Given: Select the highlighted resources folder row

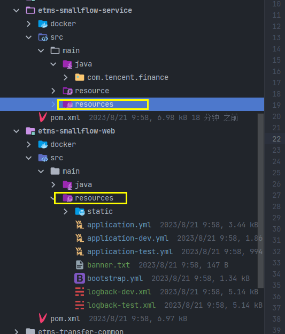Looking at the screenshot, I should coord(132,104).
